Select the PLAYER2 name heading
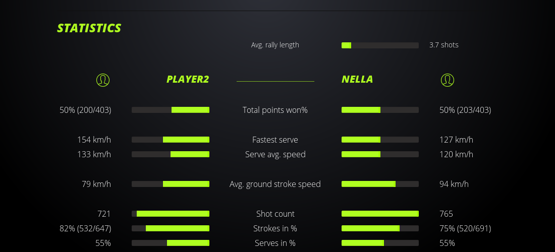The height and width of the screenshot is (252, 555). coord(188,79)
